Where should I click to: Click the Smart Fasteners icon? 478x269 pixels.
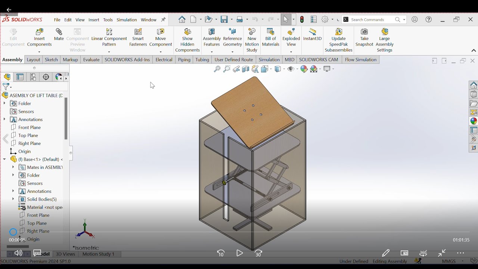pos(138,32)
